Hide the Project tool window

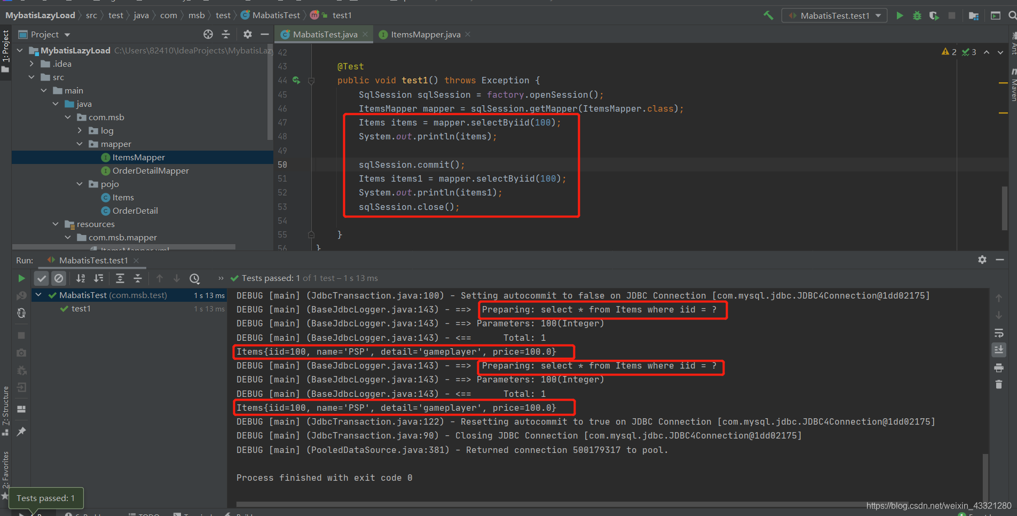[264, 34]
